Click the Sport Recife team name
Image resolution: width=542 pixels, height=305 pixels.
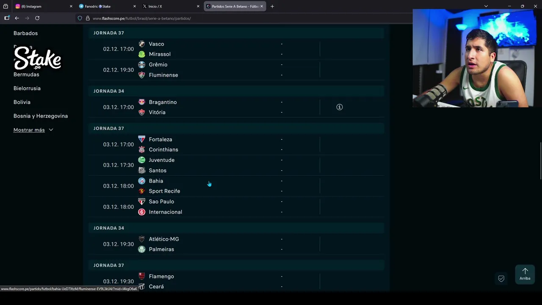(x=164, y=191)
